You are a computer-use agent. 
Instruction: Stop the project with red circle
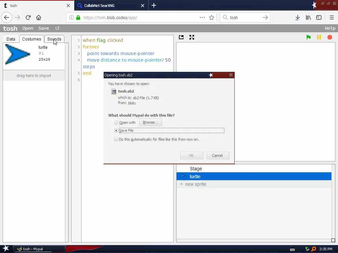click(330, 37)
